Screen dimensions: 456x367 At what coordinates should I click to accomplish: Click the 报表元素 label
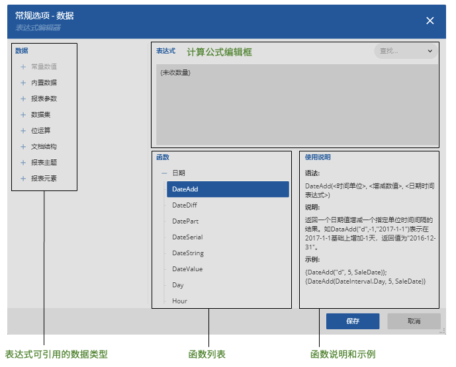coord(44,179)
